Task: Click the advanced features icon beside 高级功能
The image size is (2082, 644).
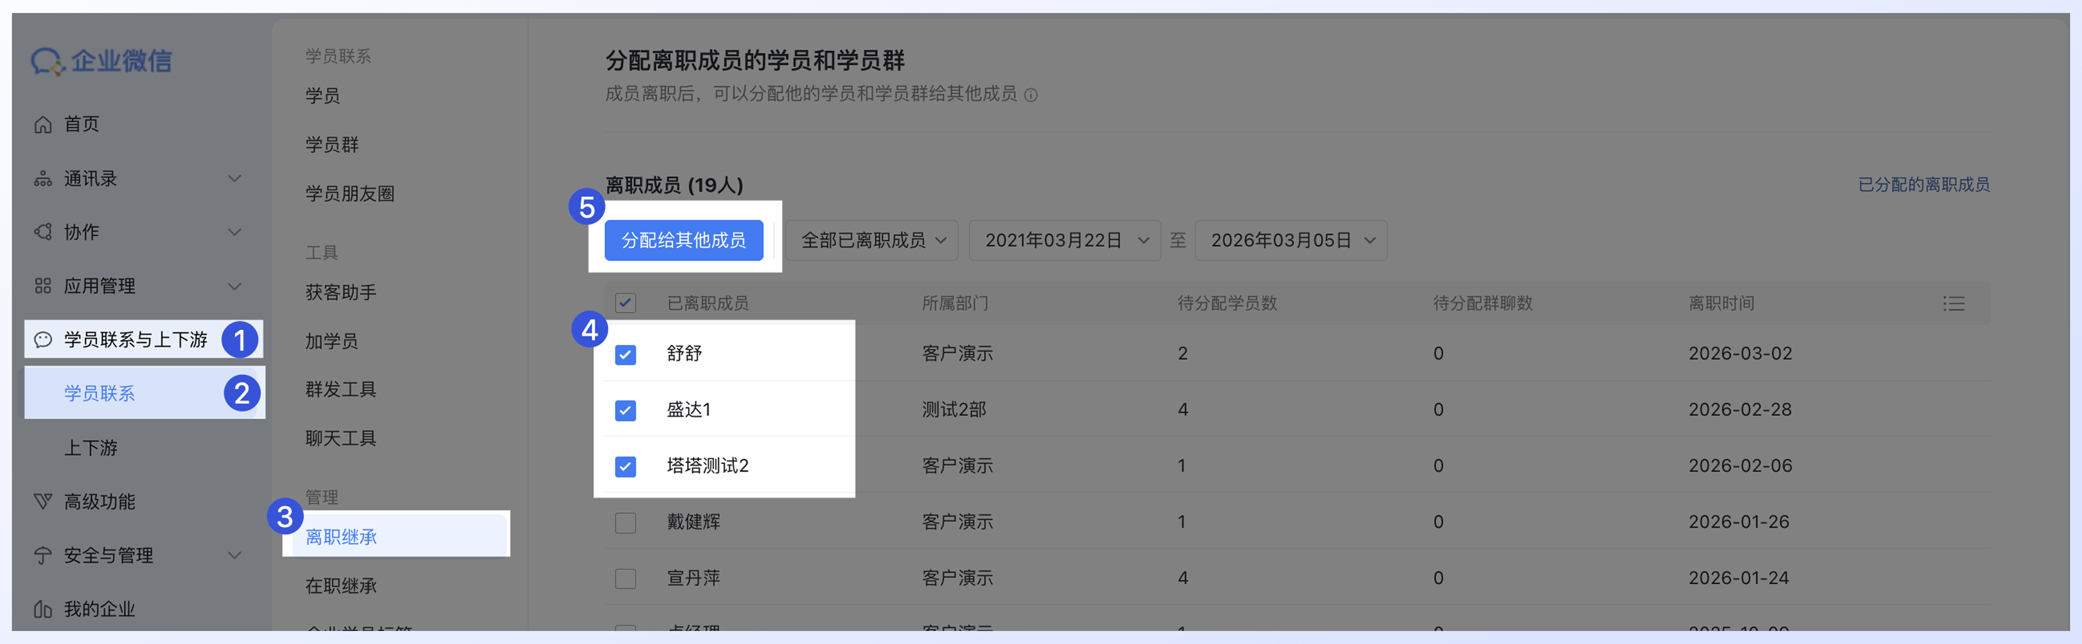Action: click(x=43, y=502)
